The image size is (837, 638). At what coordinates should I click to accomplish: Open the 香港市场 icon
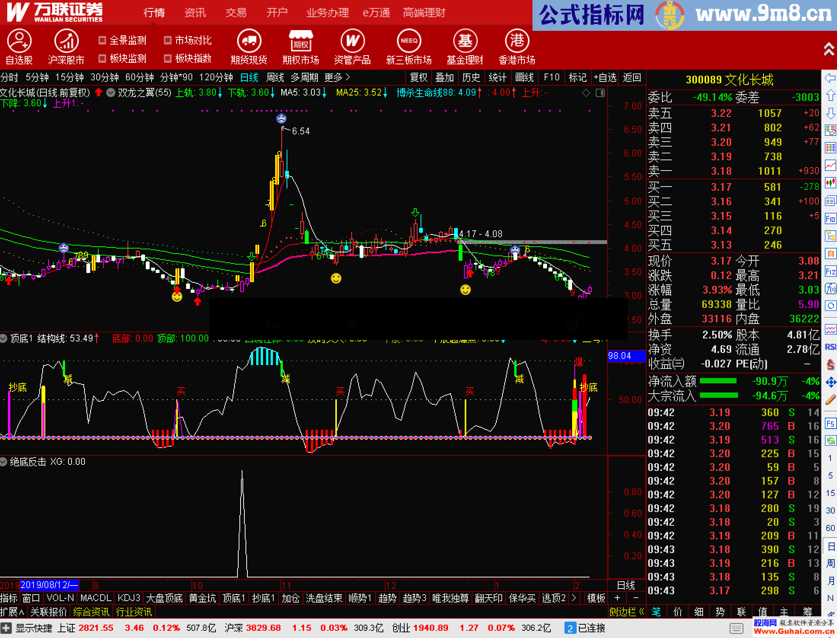click(x=517, y=41)
